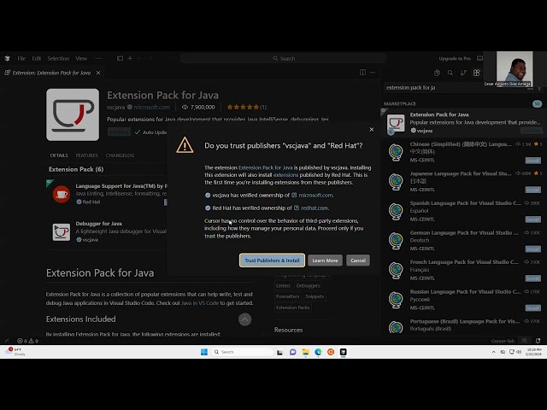Viewport: 547px width, 410px height.
Task: Click the extensions search input field
Action: (x=456, y=88)
